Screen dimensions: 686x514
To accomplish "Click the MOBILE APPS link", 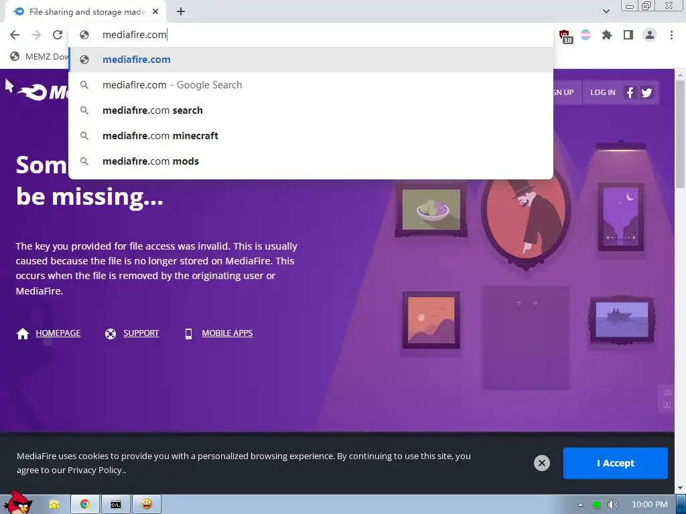I will (x=227, y=333).
